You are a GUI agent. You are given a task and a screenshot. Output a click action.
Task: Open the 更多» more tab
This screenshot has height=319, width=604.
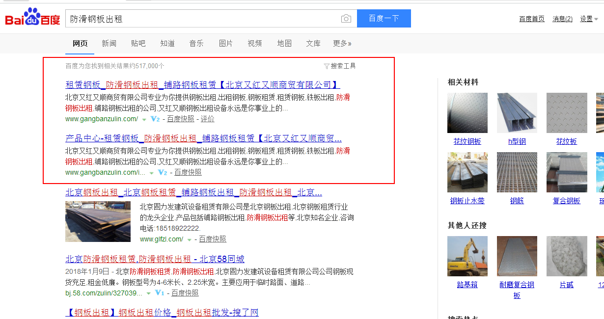(x=342, y=43)
